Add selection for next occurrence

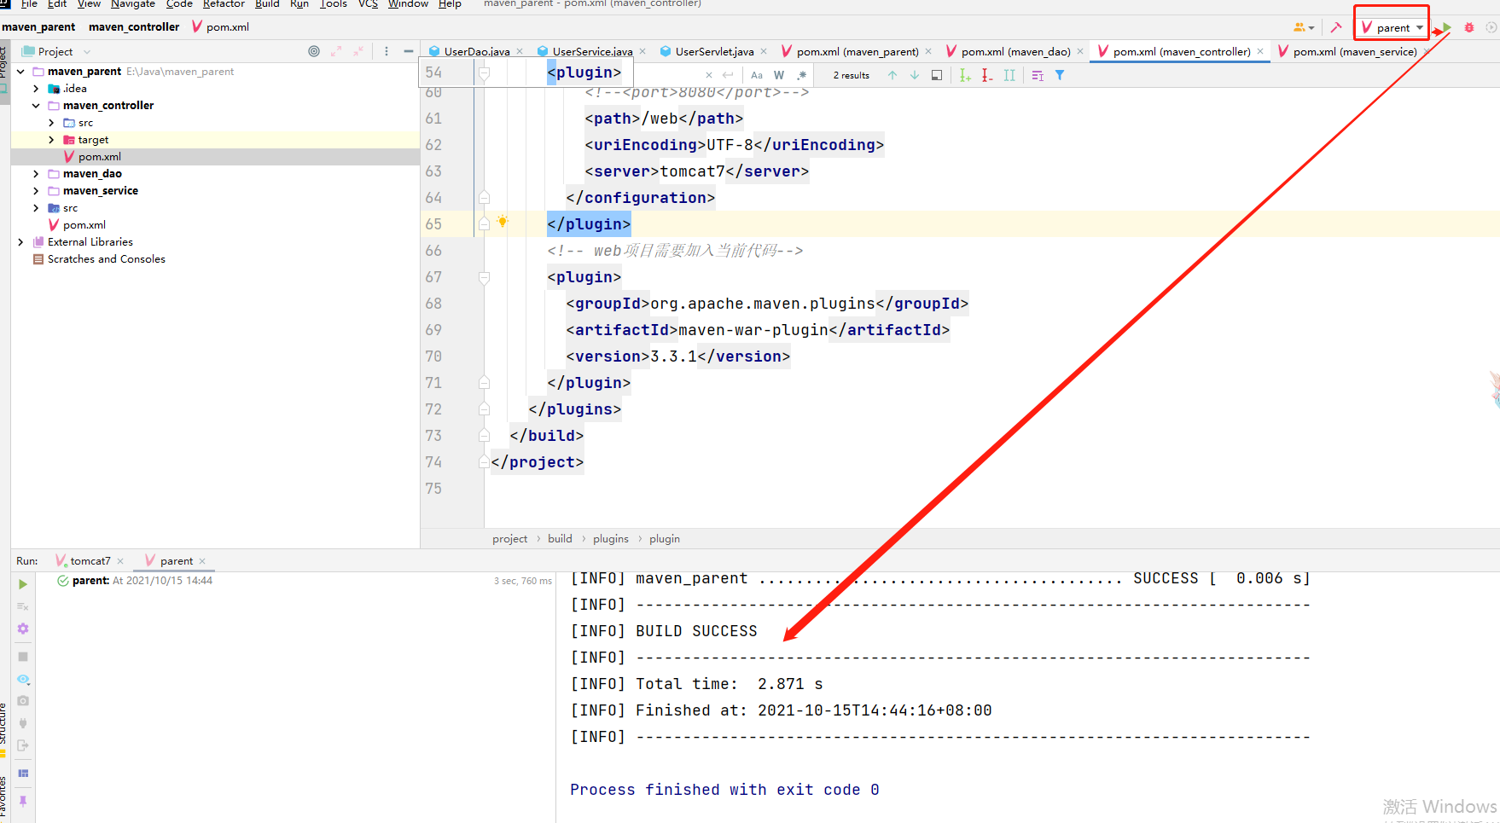coord(965,75)
